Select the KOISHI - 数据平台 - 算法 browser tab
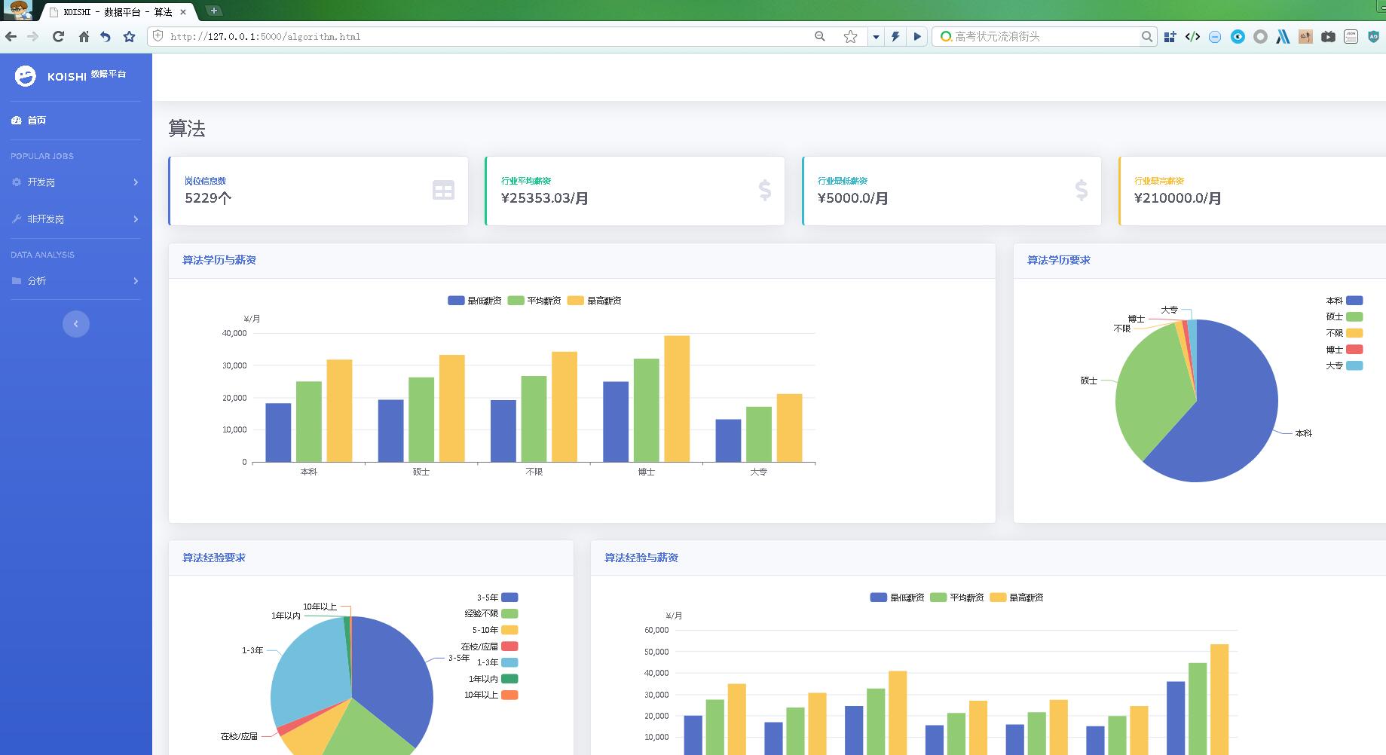 pos(118,12)
